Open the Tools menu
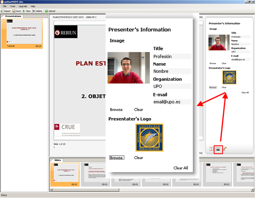Screen dimensions: 255x198 tap(13, 6)
